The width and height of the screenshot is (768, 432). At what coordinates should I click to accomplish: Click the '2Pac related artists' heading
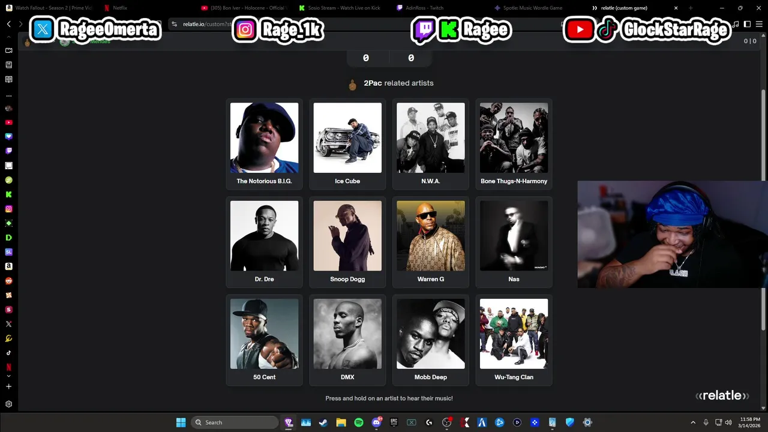tap(398, 83)
